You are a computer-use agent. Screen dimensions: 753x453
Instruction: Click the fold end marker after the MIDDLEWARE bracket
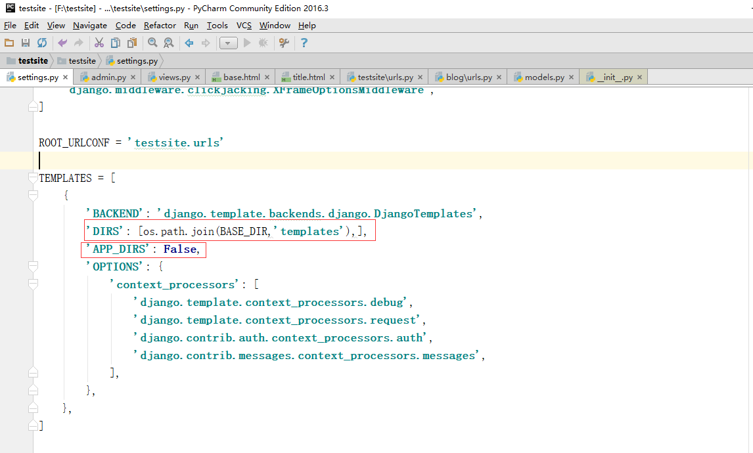[33, 106]
